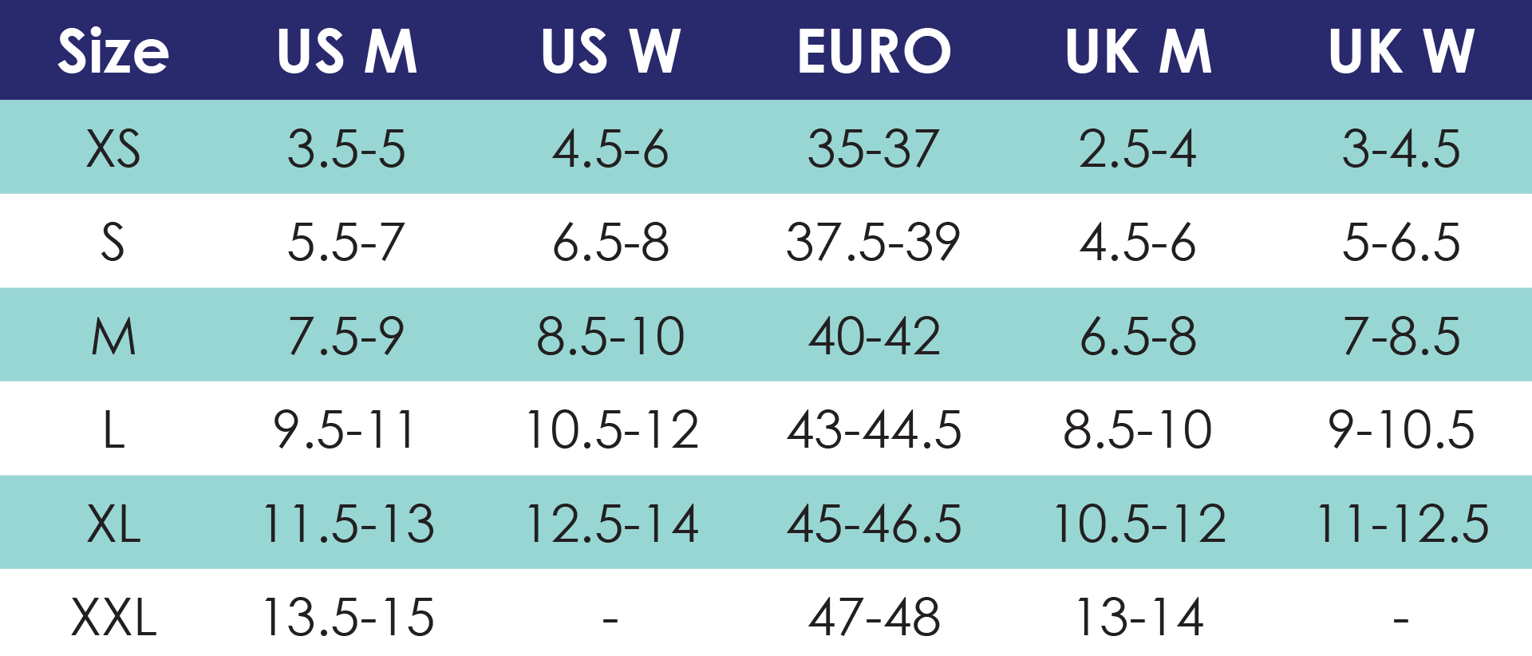Screen dimensions: 1532x656
Task: Select US W value 12.5-14
Action: pyautogui.click(x=611, y=524)
